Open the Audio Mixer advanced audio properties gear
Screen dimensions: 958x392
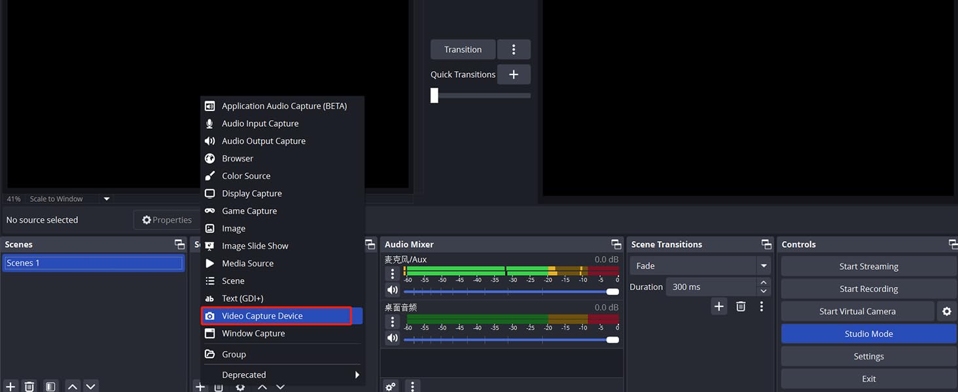391,386
